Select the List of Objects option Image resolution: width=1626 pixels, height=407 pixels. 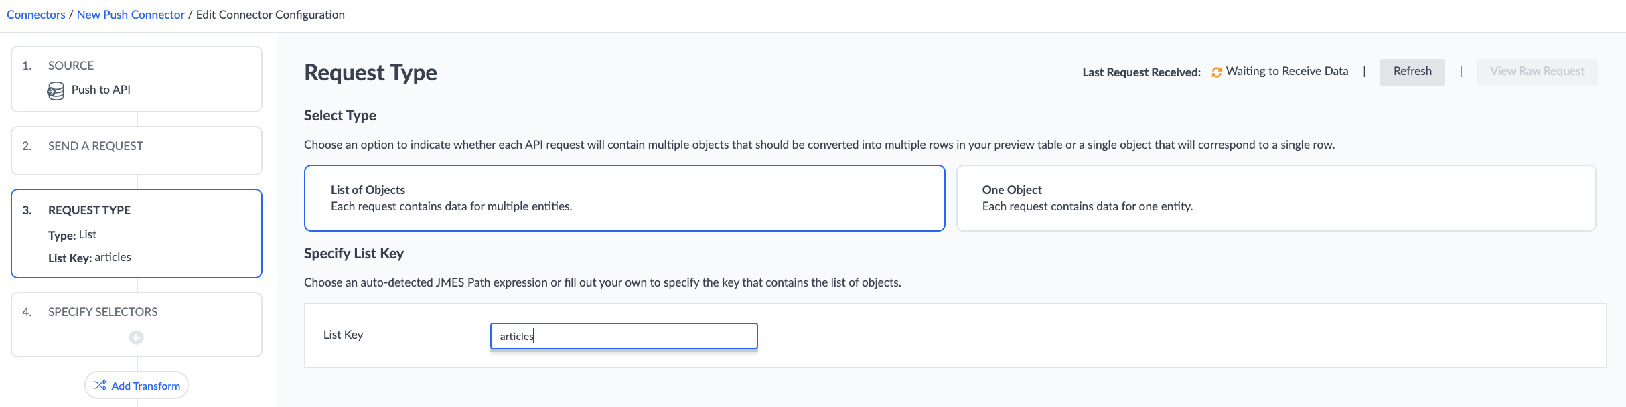tap(624, 198)
